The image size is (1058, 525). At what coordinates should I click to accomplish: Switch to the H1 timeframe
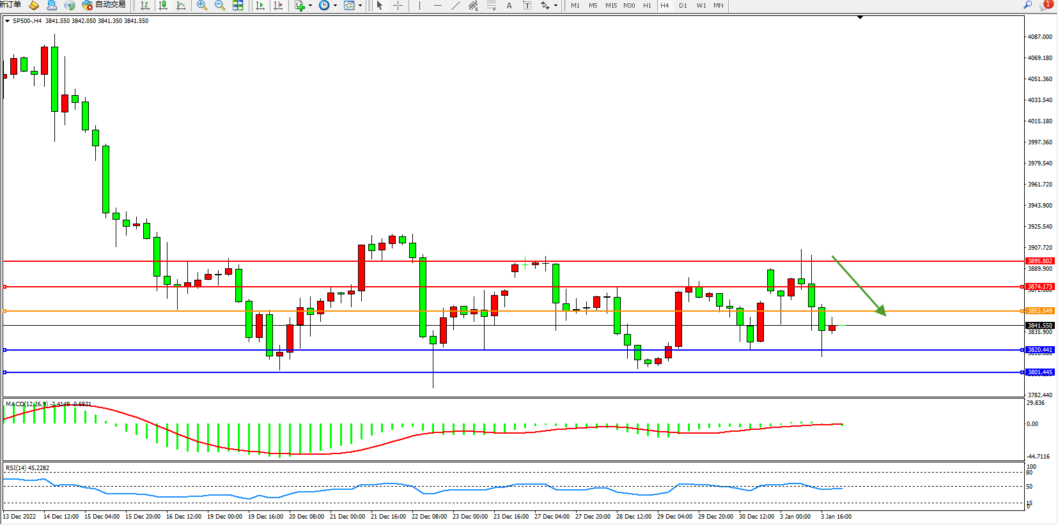pos(647,6)
